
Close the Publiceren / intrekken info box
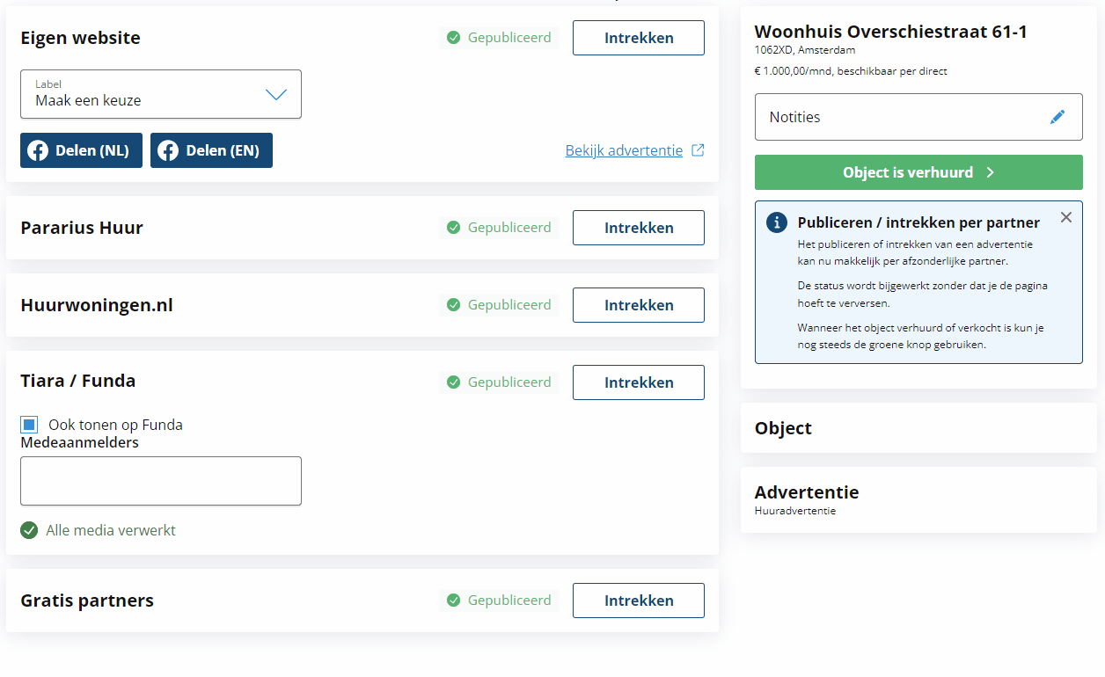coord(1066,217)
